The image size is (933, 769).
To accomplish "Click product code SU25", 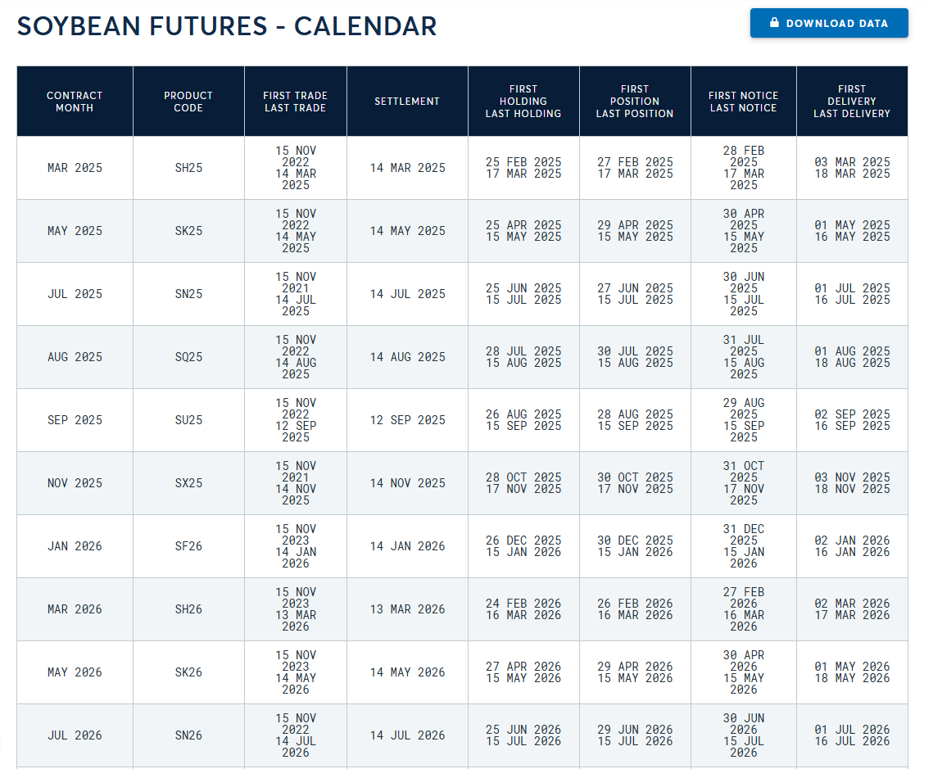I will 188,420.
